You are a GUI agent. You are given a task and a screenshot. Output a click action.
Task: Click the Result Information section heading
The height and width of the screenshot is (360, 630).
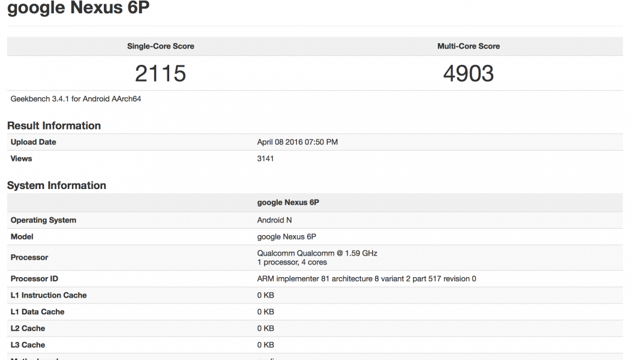54,125
